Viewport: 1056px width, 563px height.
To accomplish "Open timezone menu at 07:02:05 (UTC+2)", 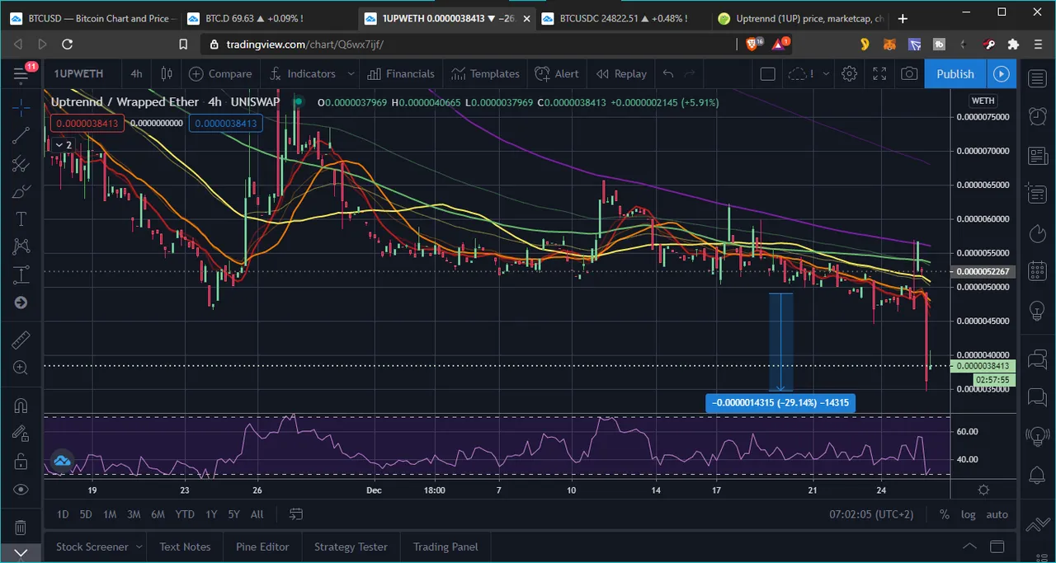I will tap(871, 514).
